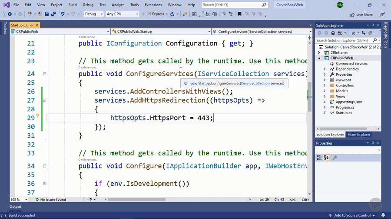Image resolution: width=391 pixels, height=219 pixels.
Task: Click the Refresh browser icon in toolbar
Action: coord(172,14)
